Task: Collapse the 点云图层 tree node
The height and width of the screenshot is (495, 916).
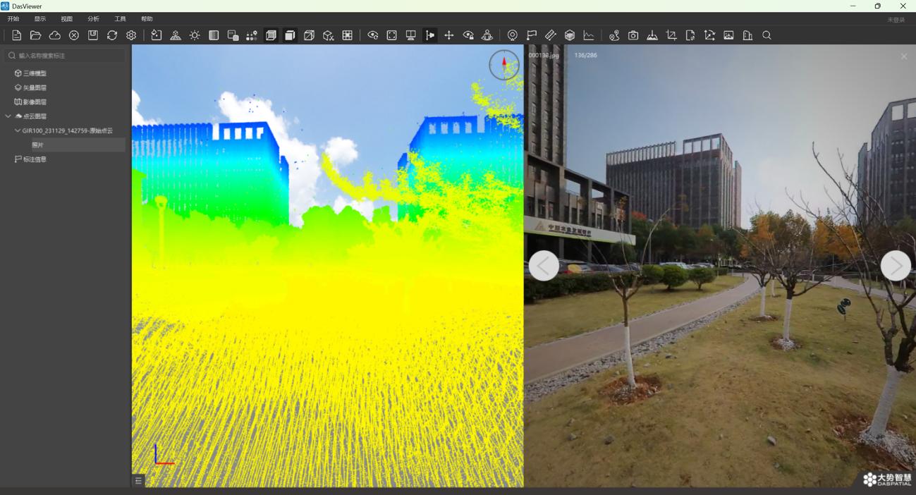Action: coord(8,116)
